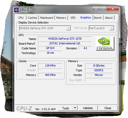Click the 405 MHz memory clock value
This screenshot has width=128, height=118.
click(50, 75)
